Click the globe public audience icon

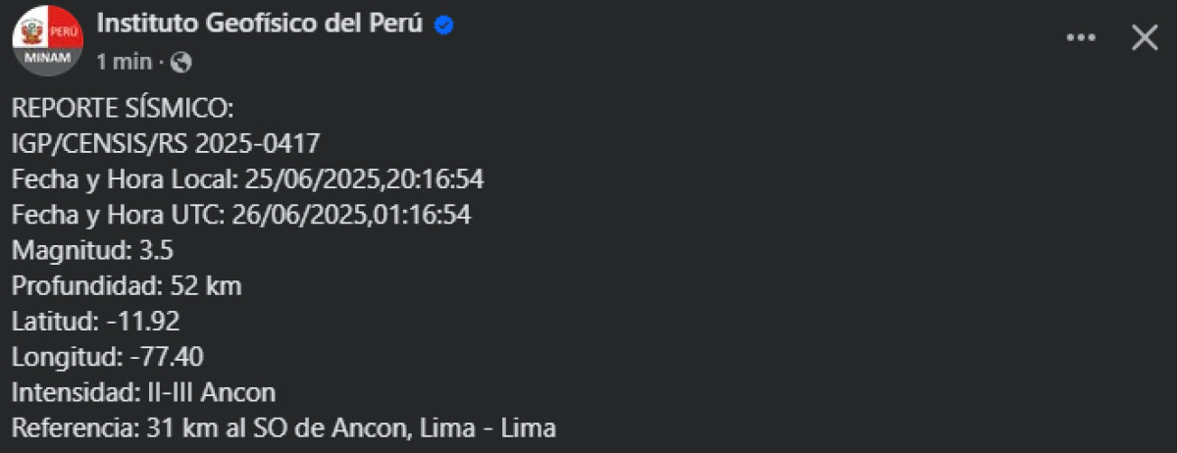coord(180,63)
